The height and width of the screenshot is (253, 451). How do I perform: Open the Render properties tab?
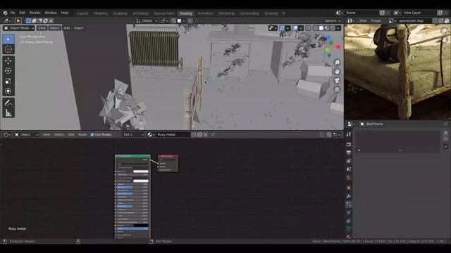coord(349,144)
